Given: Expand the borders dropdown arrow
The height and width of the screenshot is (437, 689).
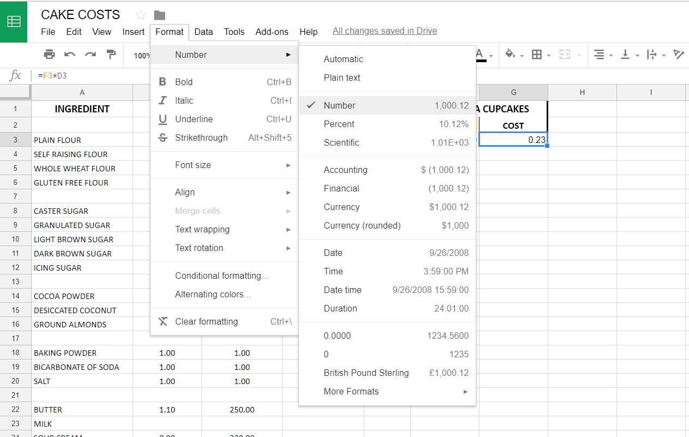Looking at the screenshot, I should (549, 56).
